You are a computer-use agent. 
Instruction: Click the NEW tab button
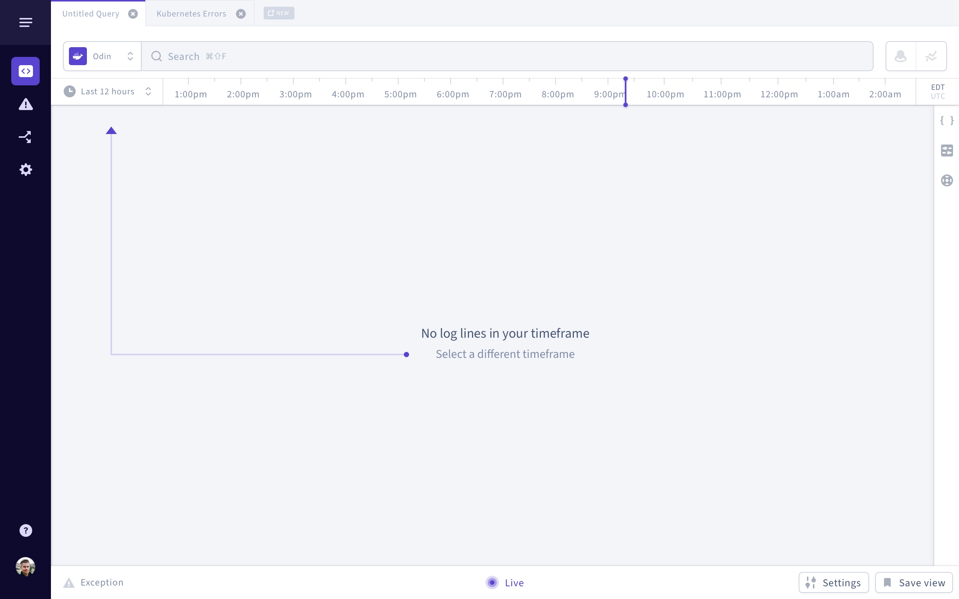279,13
